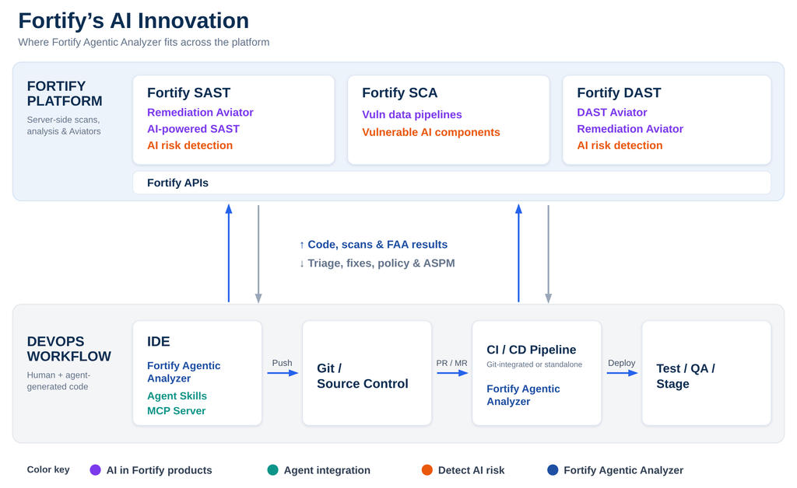Click 'Fortify Agentic Analyzer' in the CI / CD card
Screen dimensions: 797x488
(524, 396)
